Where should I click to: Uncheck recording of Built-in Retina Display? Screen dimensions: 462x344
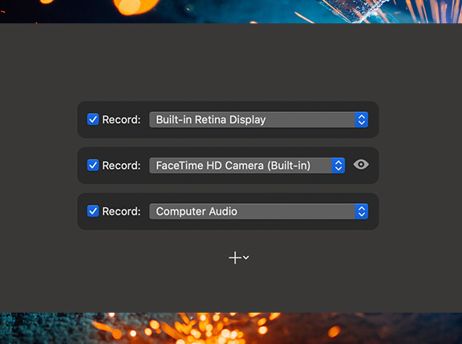click(93, 119)
